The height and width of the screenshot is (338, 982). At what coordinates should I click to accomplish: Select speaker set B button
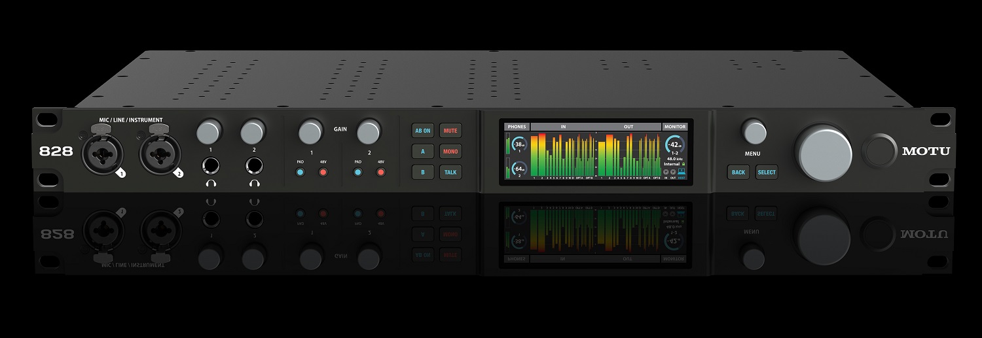(x=423, y=173)
